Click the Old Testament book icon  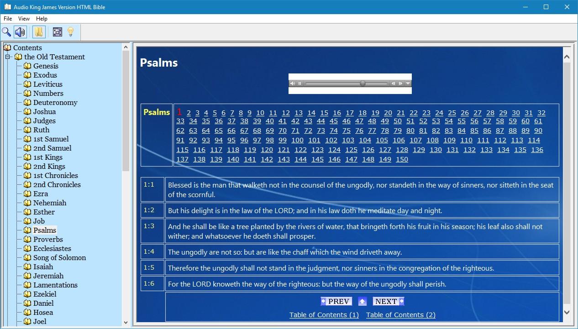tap(18, 57)
